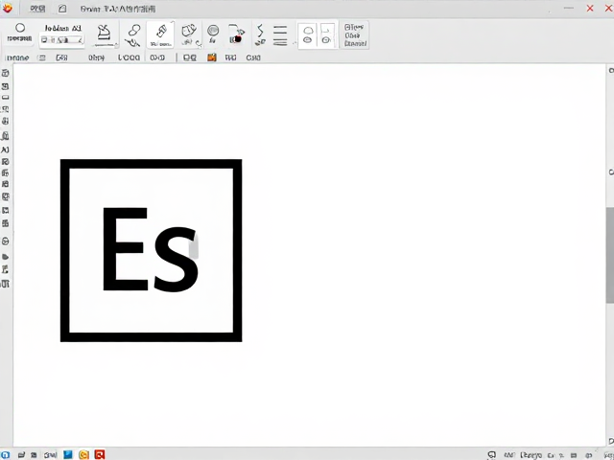Click the solid filled shape icon in left sidebar
The image size is (614, 460).
click(5, 257)
